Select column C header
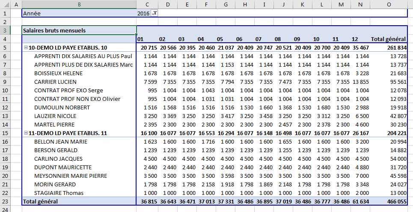The image size is (413, 212). tap(147, 4)
